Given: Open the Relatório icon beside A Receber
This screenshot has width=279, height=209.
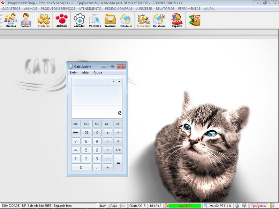Looking at the screenshot, I should [159, 20].
